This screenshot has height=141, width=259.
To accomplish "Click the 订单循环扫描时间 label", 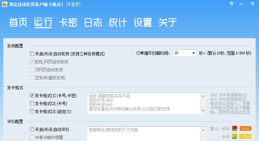I will [153, 53].
